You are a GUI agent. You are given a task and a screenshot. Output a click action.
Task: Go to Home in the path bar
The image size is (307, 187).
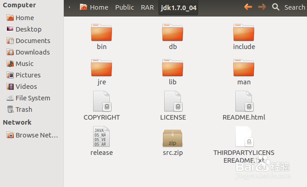(94, 7)
